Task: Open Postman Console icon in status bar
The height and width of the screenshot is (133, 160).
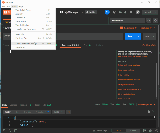Action: coord(16,131)
